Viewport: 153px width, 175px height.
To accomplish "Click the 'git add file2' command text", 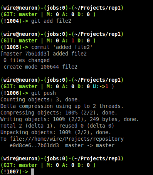I will pyautogui.click(x=51, y=21).
